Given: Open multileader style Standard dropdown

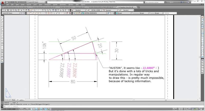Looking at the screenshot, I should [x=128, y=10].
